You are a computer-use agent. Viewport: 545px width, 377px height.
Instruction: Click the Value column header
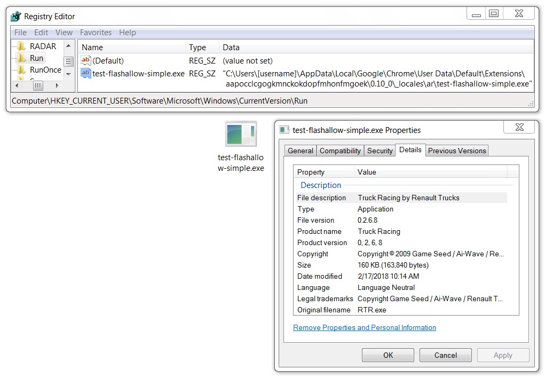coord(431,172)
